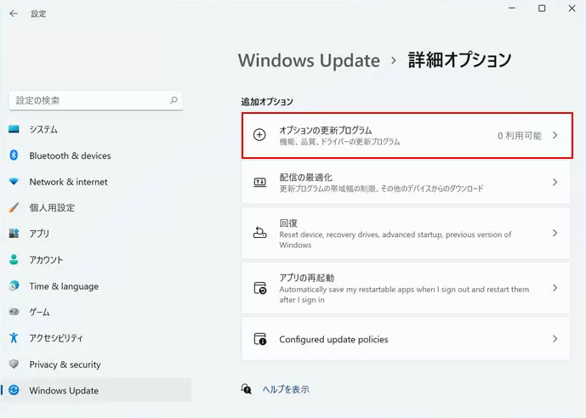Select Windows Update sidebar item
This screenshot has width=586, height=418.
pos(95,390)
